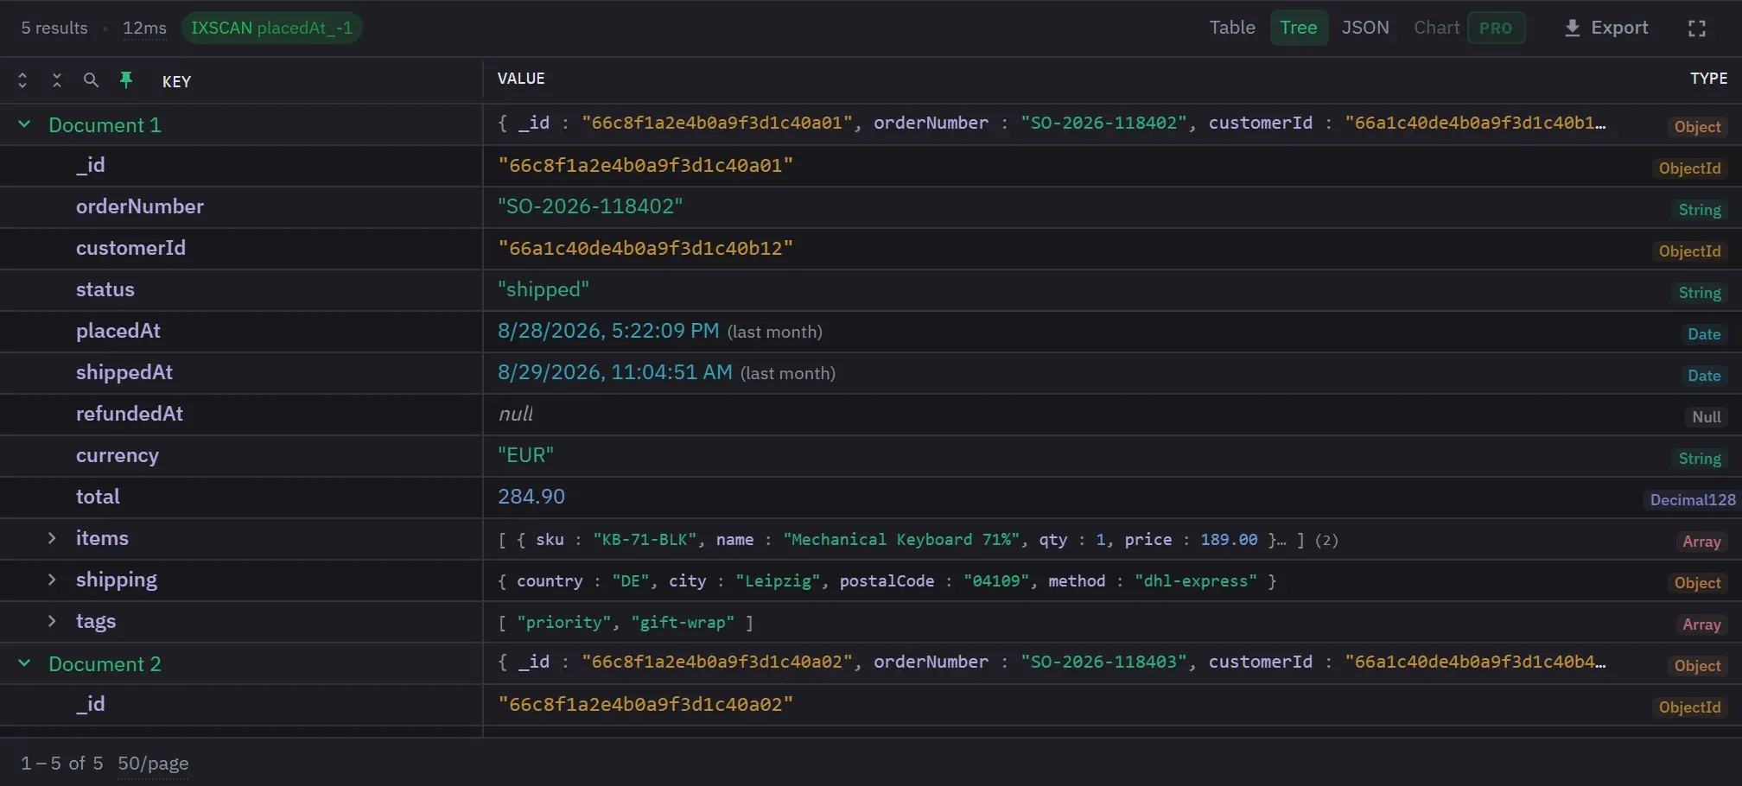Select the orderNumber key row

coord(140,206)
